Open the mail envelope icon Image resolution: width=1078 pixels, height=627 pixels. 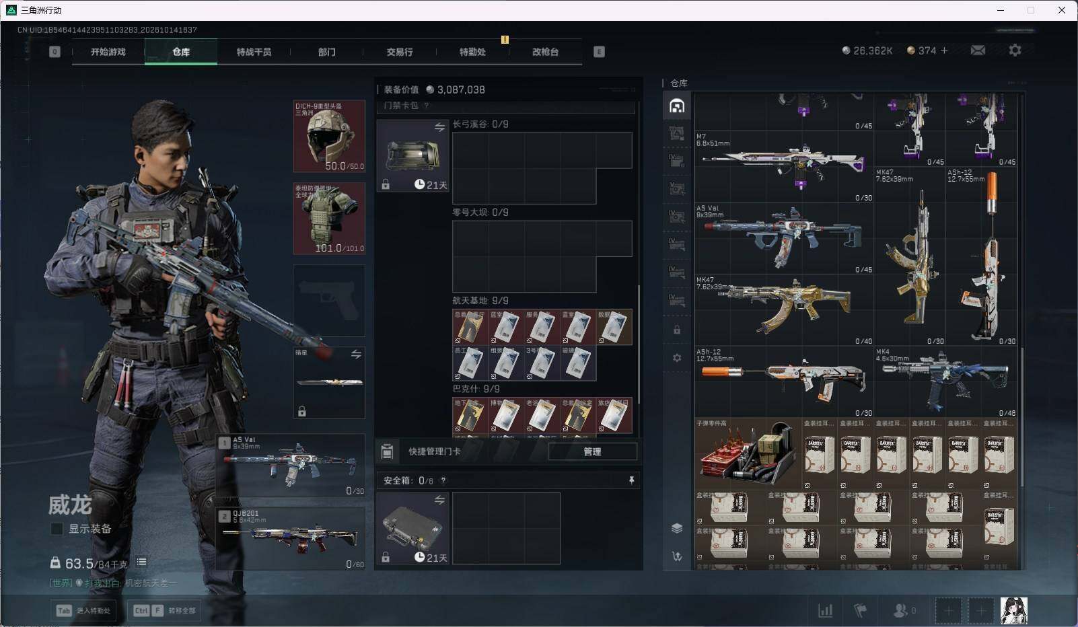pyautogui.click(x=978, y=50)
